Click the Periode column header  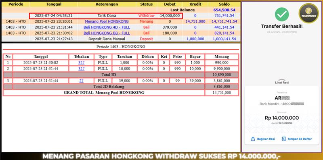[16, 4]
